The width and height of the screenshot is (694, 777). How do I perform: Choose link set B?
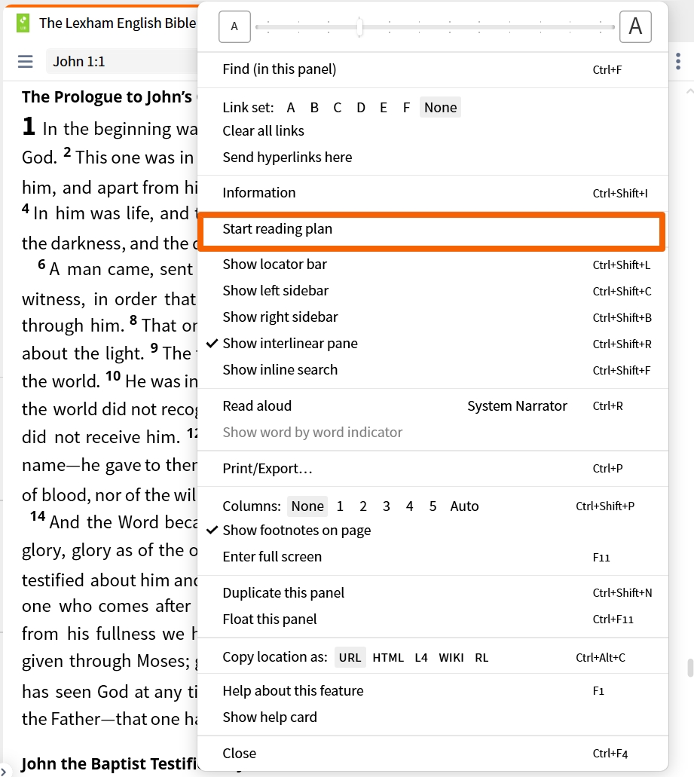click(x=314, y=108)
